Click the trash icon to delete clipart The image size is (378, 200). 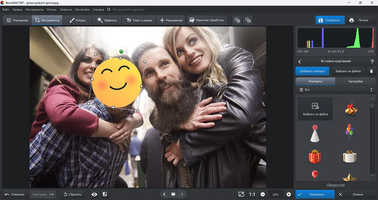371,71
